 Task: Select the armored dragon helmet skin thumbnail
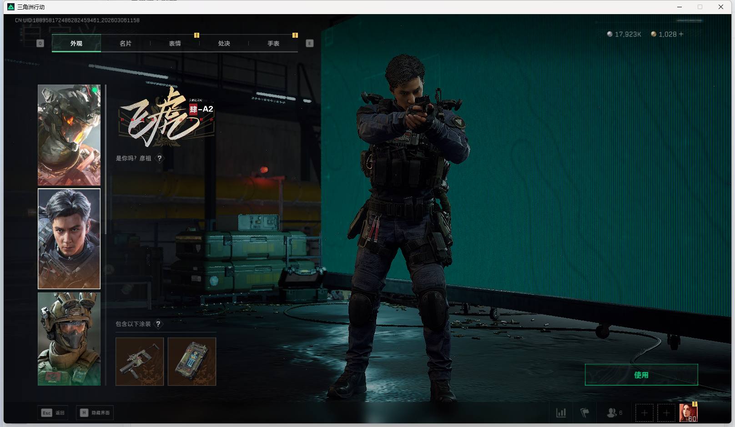(x=69, y=135)
